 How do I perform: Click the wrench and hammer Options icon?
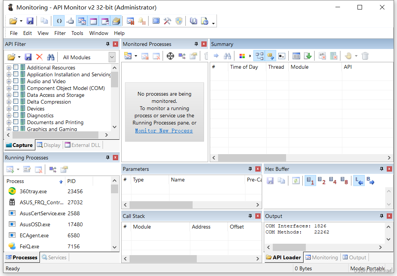coord(168,21)
